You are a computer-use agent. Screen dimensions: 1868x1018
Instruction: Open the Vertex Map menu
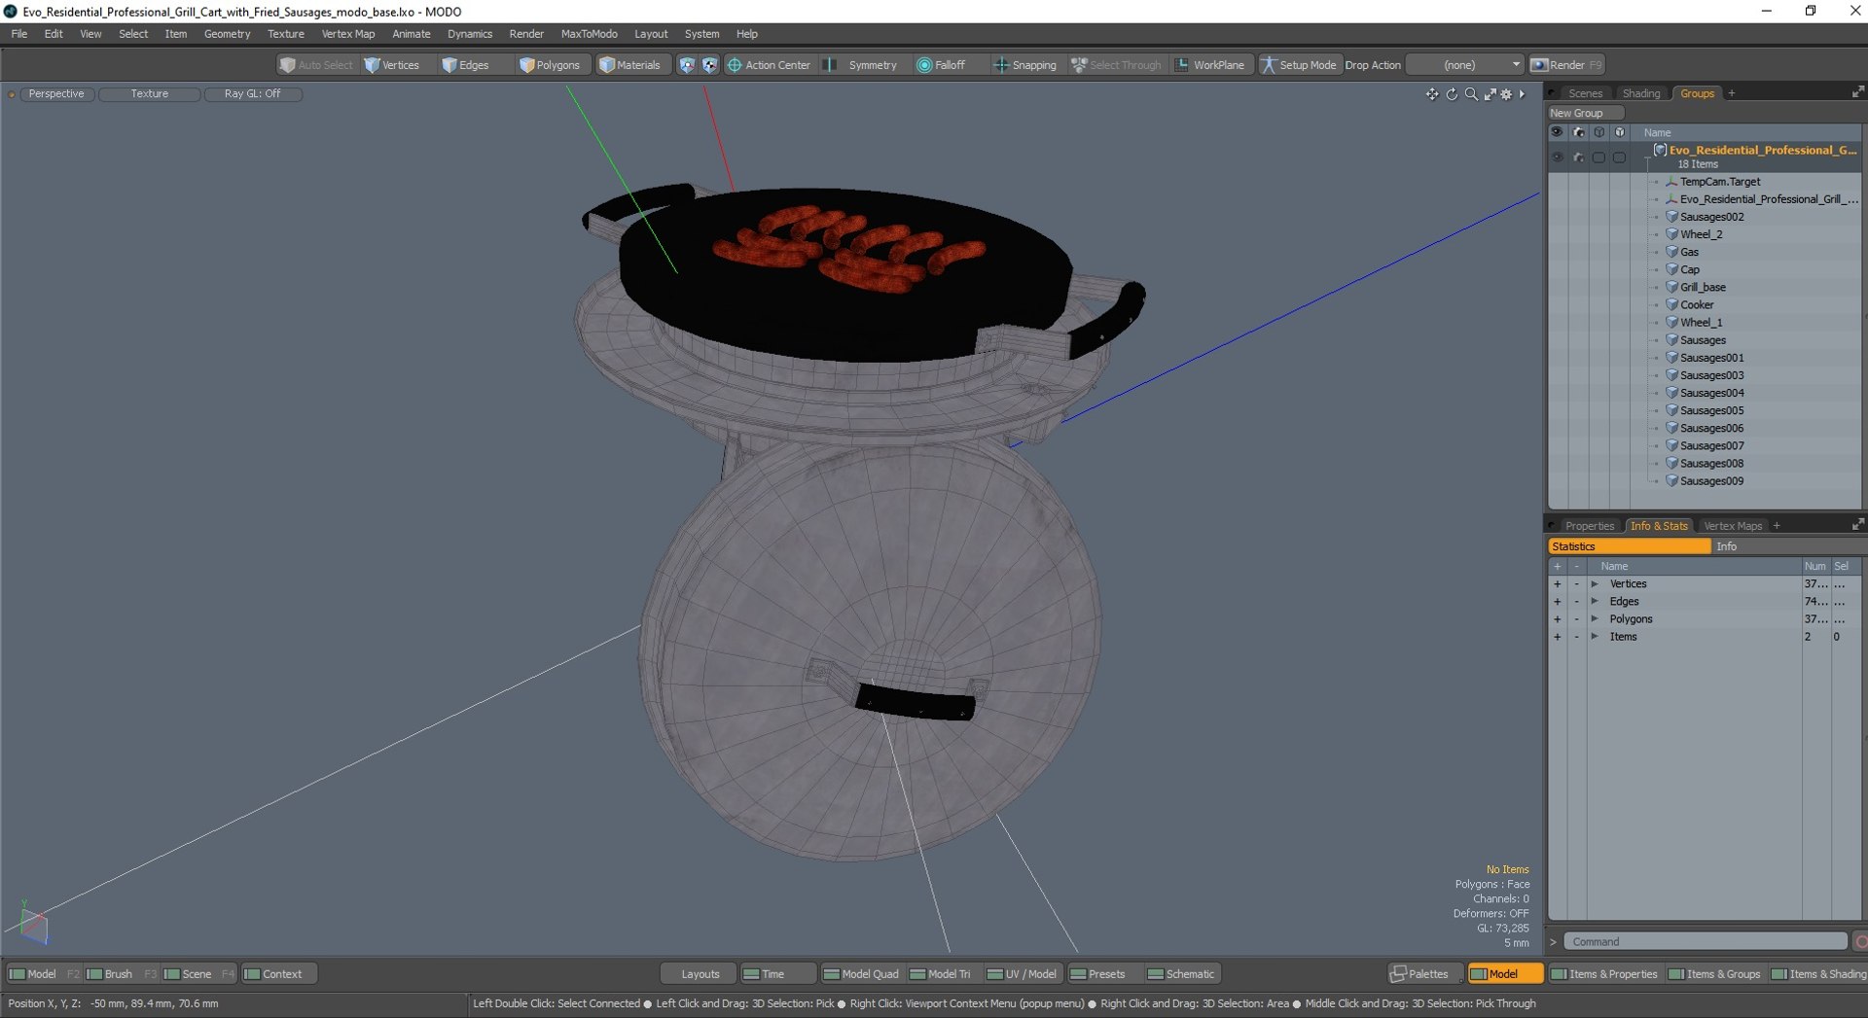pyautogui.click(x=348, y=34)
